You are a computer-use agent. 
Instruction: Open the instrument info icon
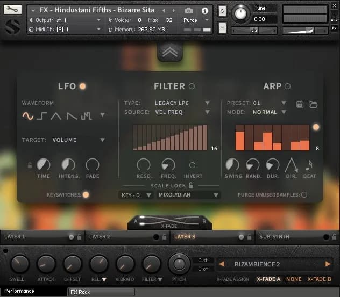pyautogui.click(x=204, y=11)
